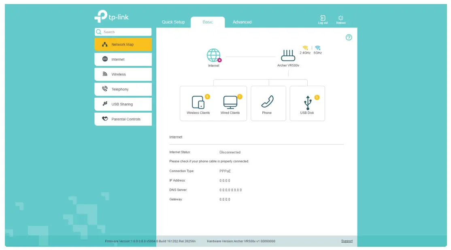The height and width of the screenshot is (250, 451).
Task: Select the Wireless Clients icon
Action: coord(198,103)
